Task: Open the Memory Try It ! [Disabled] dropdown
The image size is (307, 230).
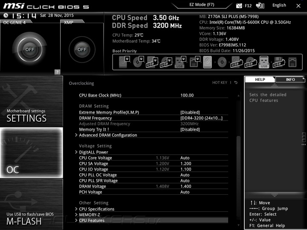Action: [x=190, y=129]
